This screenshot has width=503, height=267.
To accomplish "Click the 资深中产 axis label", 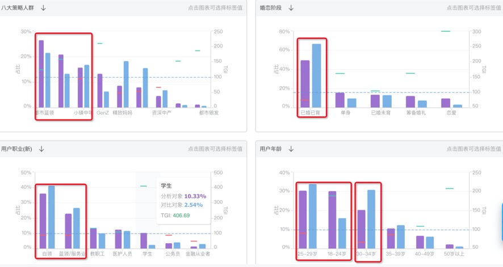I will click(162, 113).
